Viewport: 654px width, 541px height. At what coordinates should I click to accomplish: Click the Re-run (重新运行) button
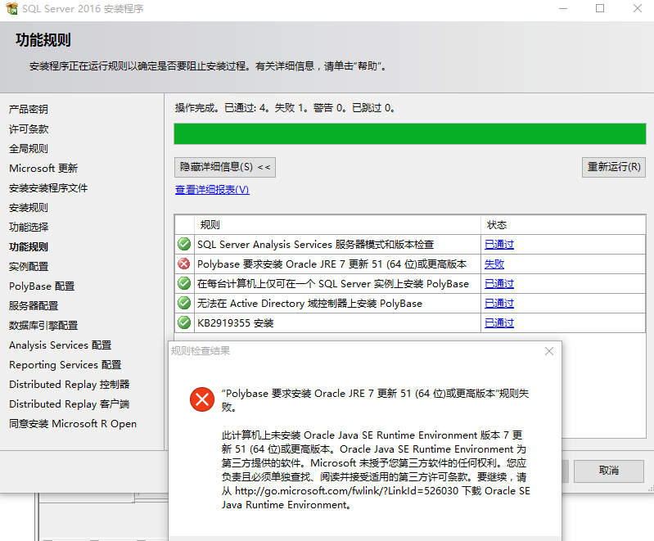tap(613, 167)
